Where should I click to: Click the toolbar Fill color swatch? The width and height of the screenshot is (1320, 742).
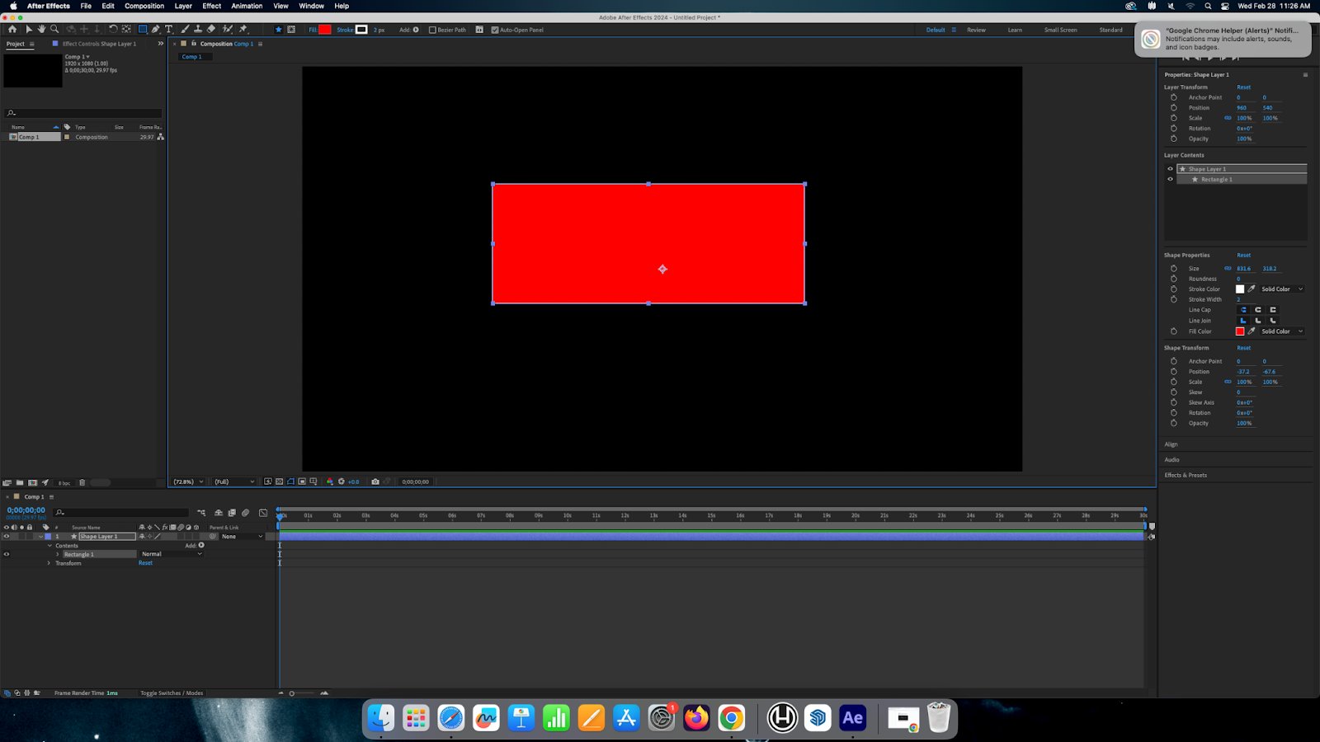325,30
